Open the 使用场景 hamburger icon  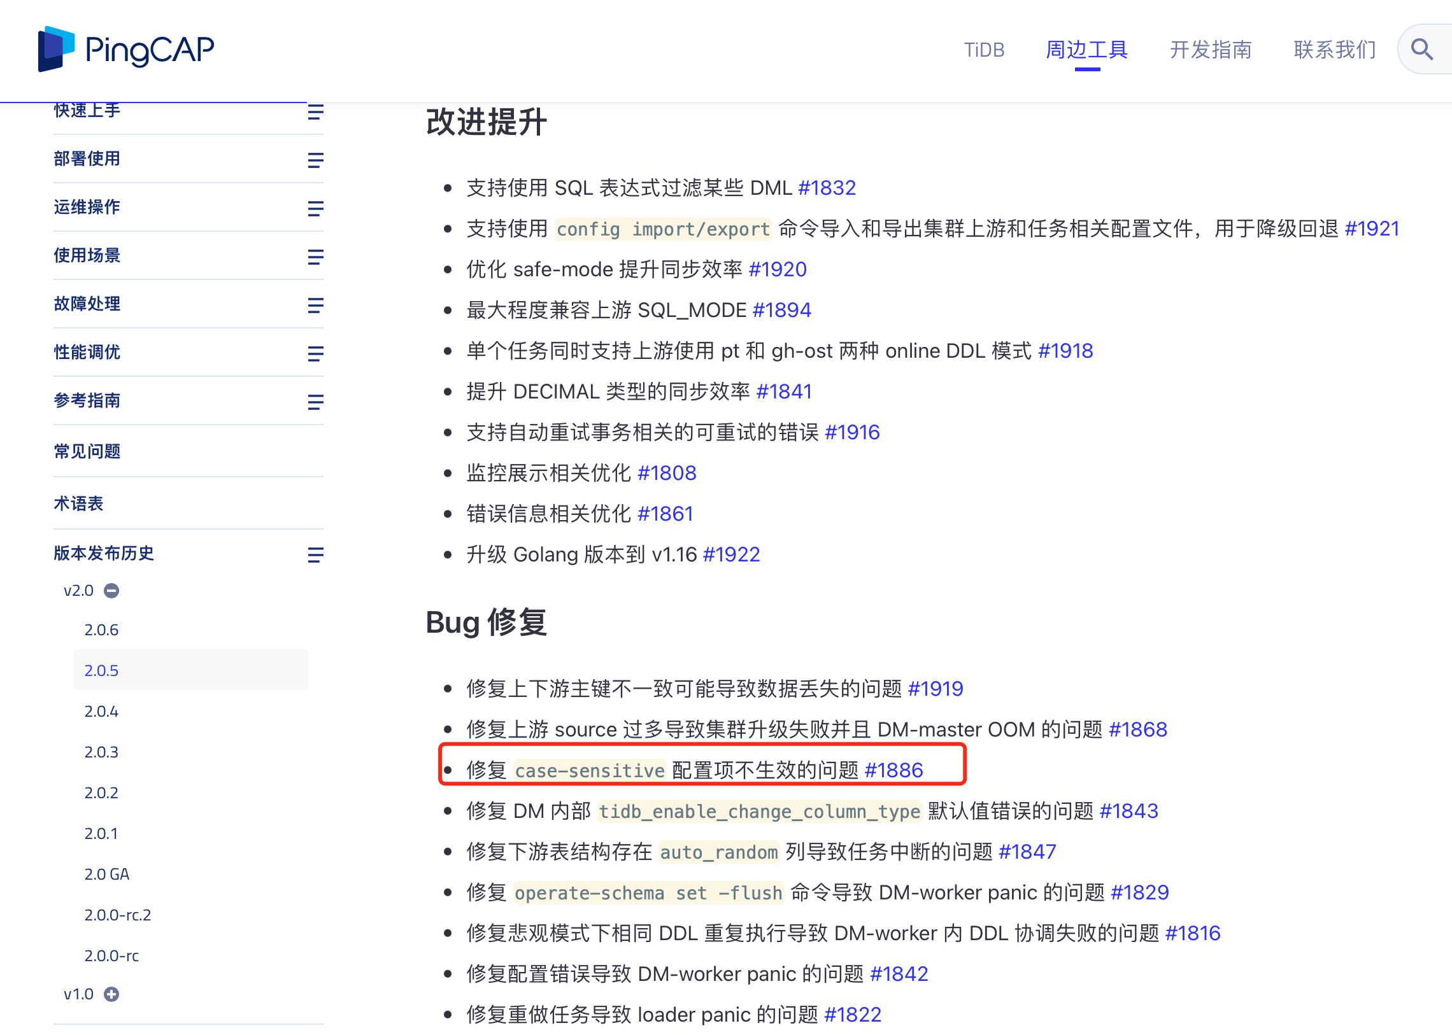[315, 257]
